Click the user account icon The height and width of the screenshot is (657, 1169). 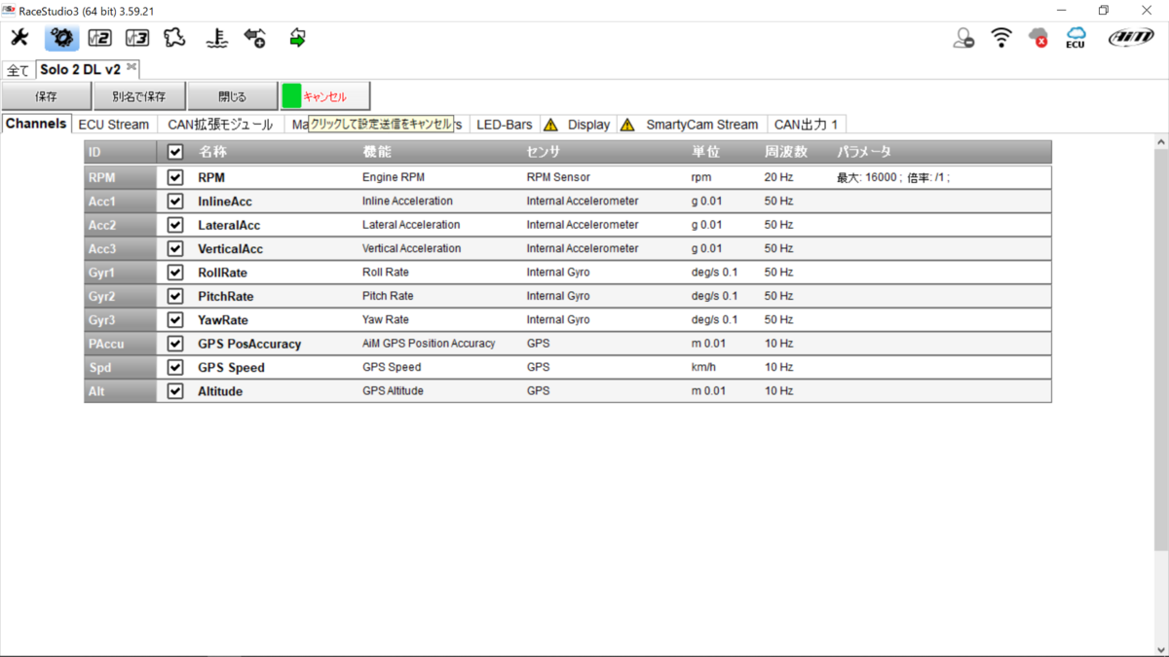(963, 38)
